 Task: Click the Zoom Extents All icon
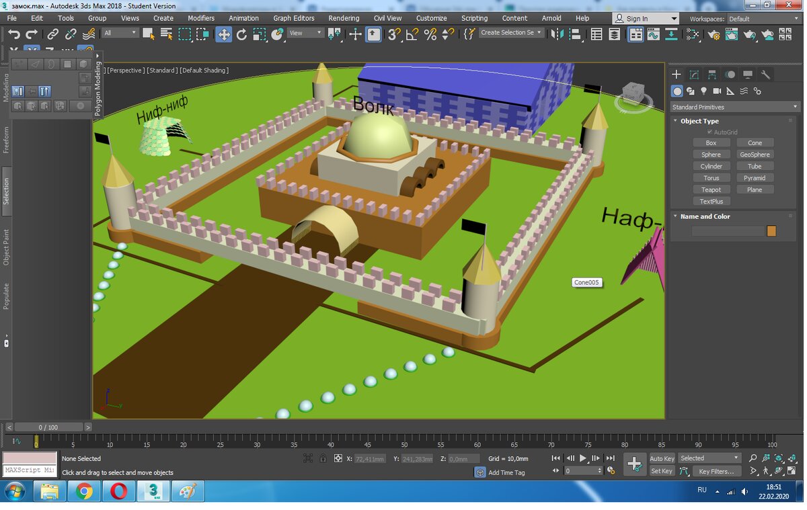click(x=792, y=458)
